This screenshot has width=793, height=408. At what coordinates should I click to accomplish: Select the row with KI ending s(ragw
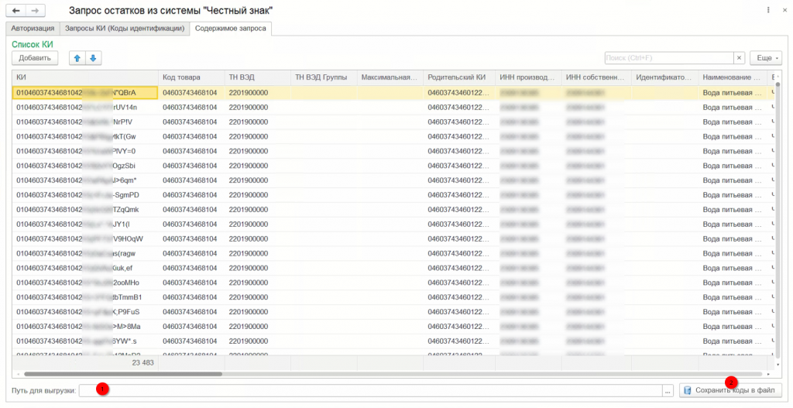(393, 254)
